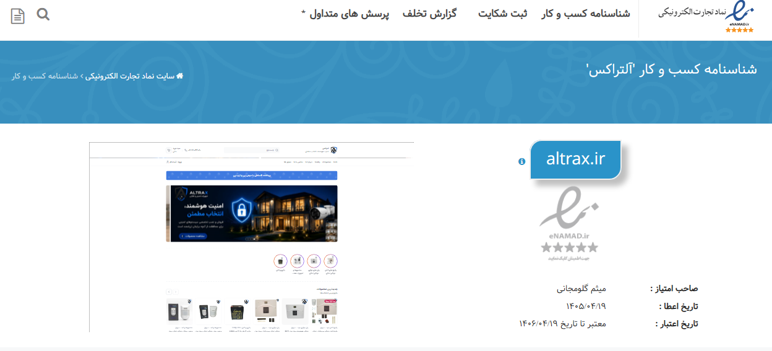Click نماد تجارت الکترونیکی header title
772x351 pixels.
(692, 12)
